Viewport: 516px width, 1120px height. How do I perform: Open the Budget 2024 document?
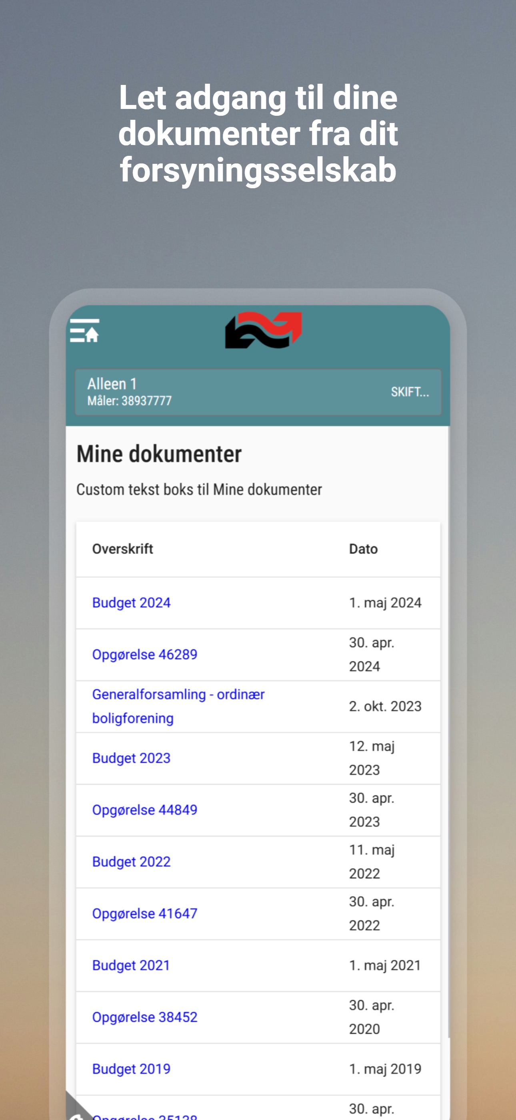coord(131,602)
